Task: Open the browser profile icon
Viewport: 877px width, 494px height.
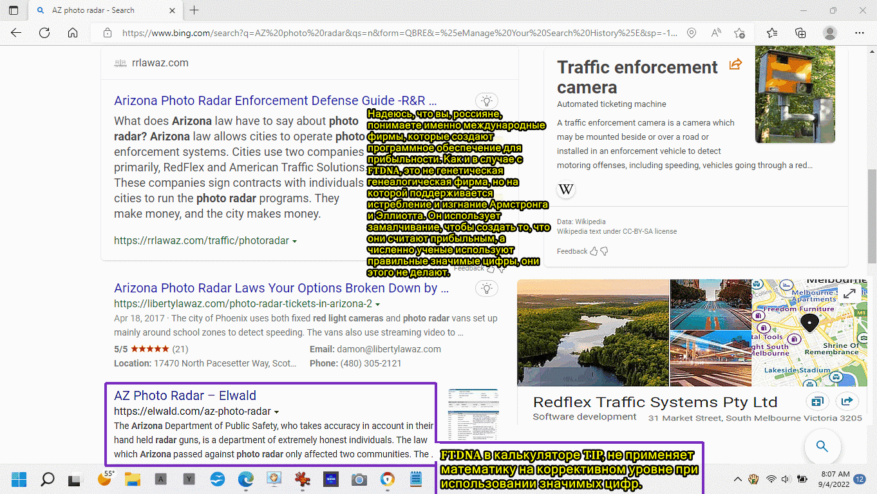Action: (830, 33)
